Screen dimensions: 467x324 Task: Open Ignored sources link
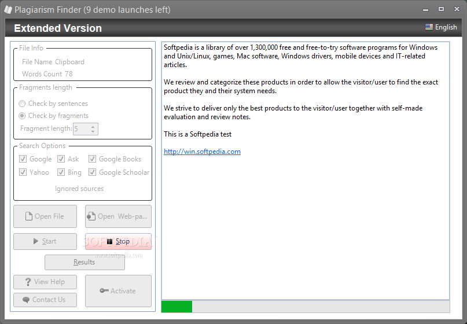(79, 189)
